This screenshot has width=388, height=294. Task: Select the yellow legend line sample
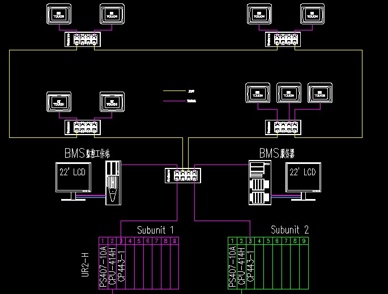174,91
